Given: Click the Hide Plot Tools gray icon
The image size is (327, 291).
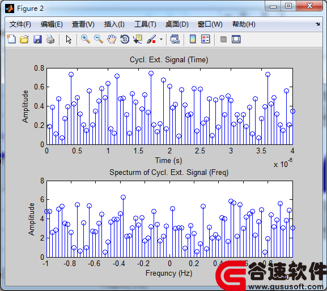Looking at the screenshot, I should click(x=223, y=39).
